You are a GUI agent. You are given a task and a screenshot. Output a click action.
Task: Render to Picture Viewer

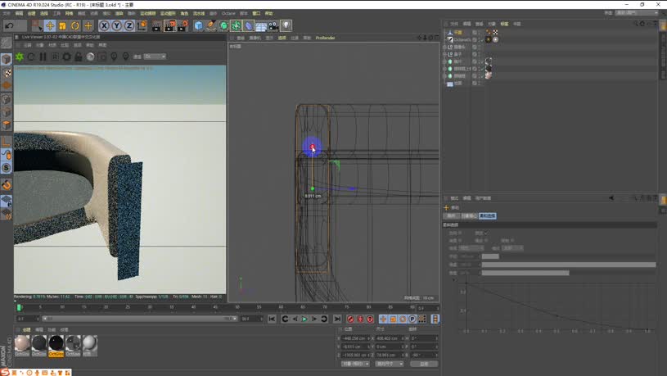point(169,25)
